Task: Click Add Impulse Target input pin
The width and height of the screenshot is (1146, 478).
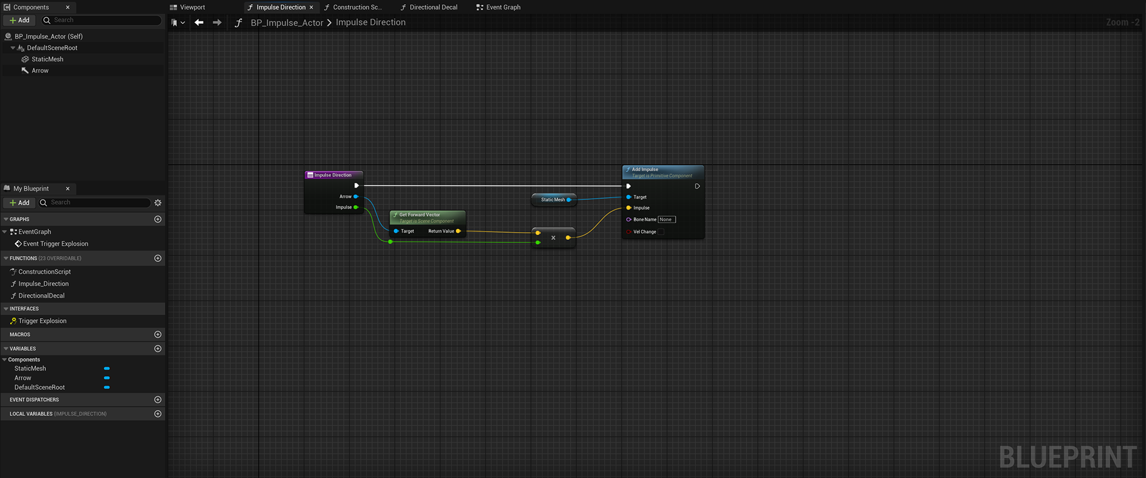Action: 629,197
